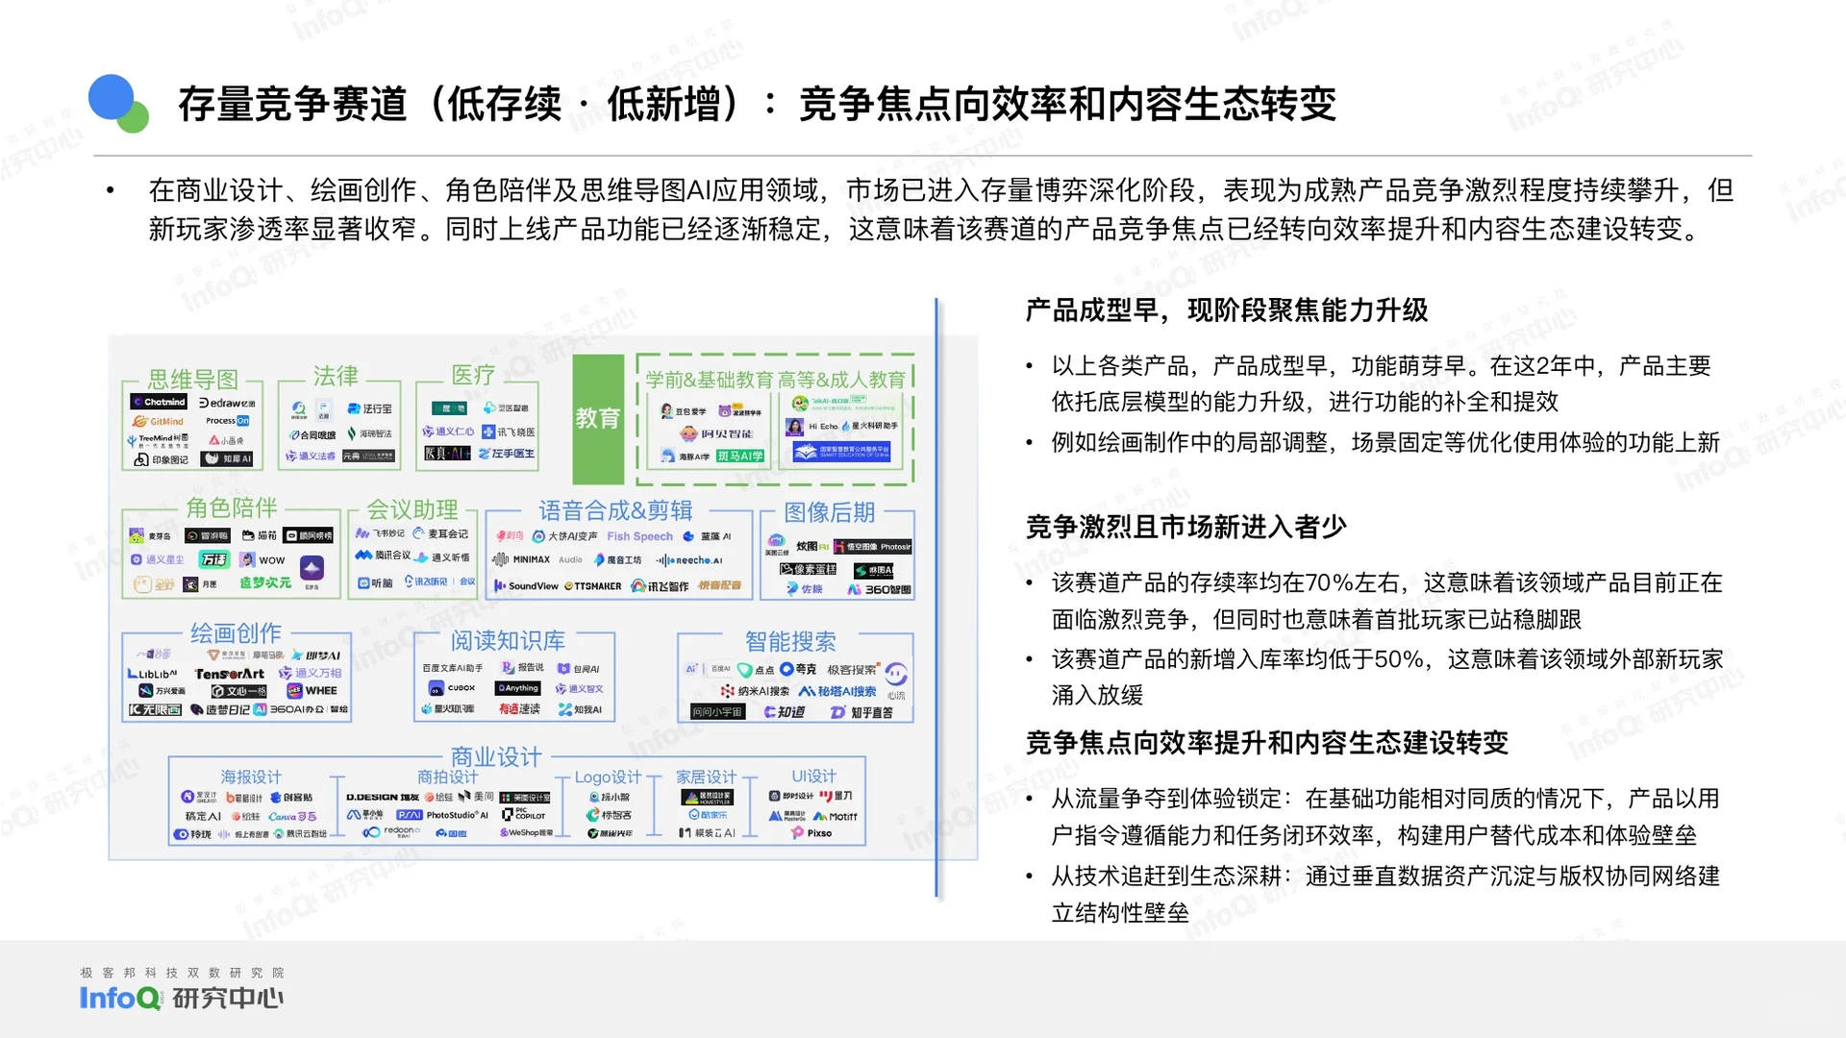
Task: Click the 产品成型早，现阶段聚焦能力升级 heading
Action: click(1227, 310)
